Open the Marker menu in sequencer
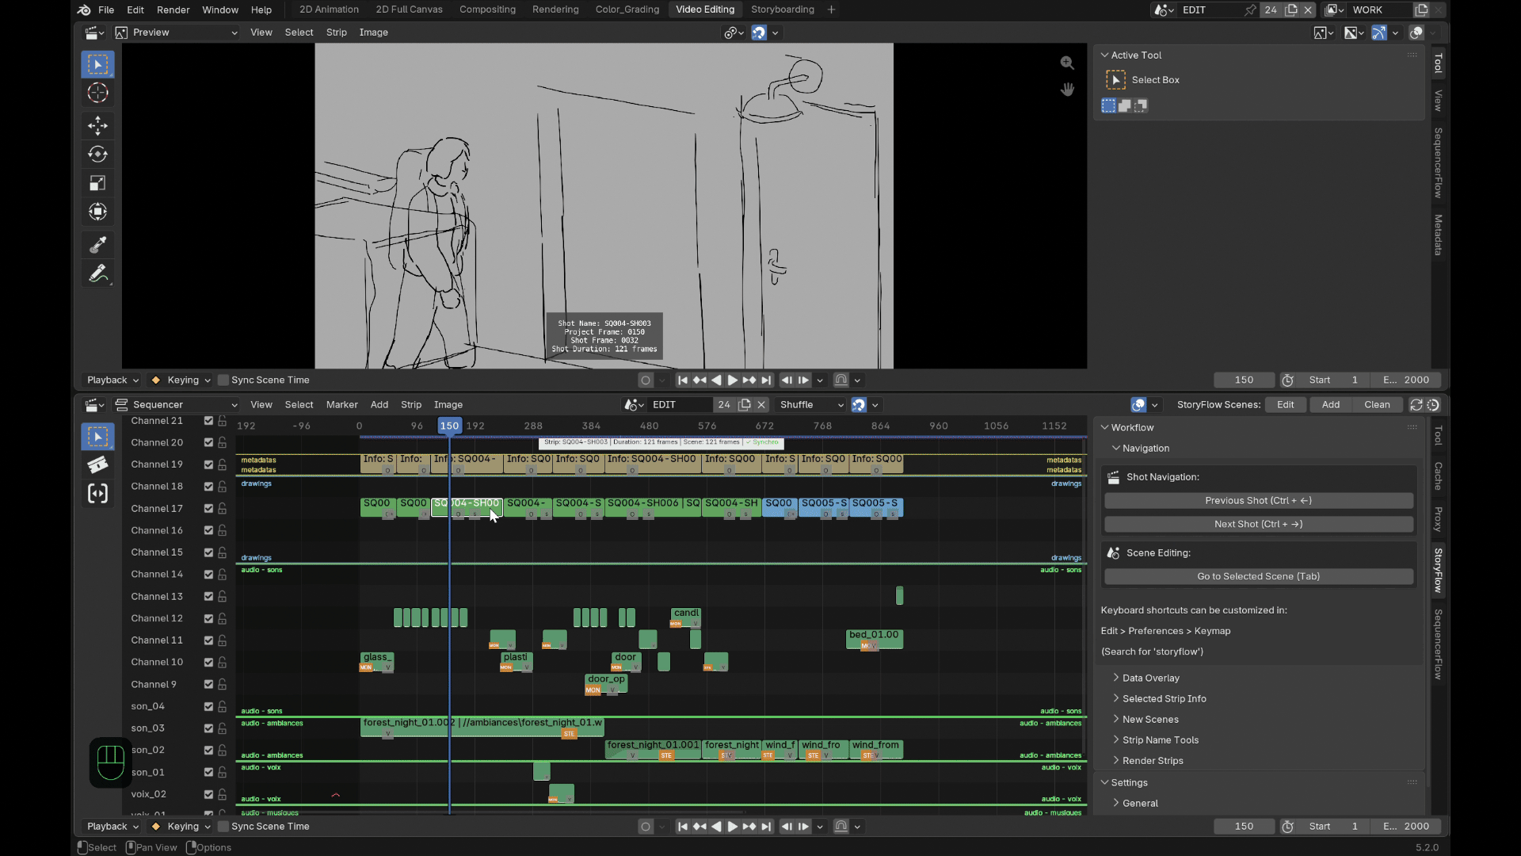The image size is (1521, 856). point(341,405)
